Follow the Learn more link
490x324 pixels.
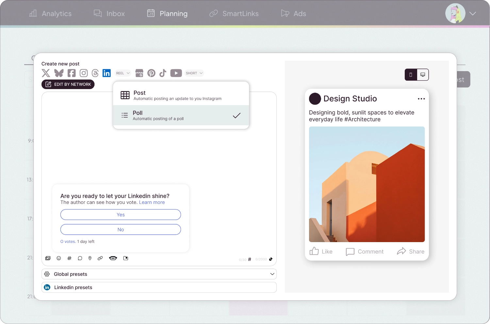tap(152, 202)
